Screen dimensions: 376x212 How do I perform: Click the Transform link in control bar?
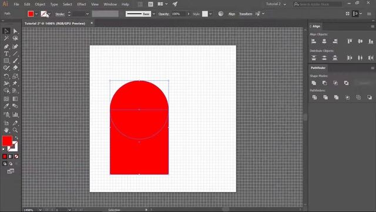point(246,14)
